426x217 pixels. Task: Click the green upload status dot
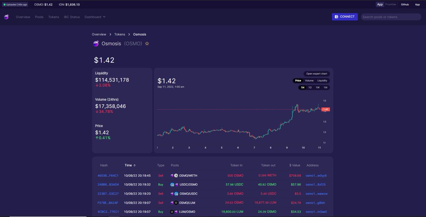click(x=5, y=5)
